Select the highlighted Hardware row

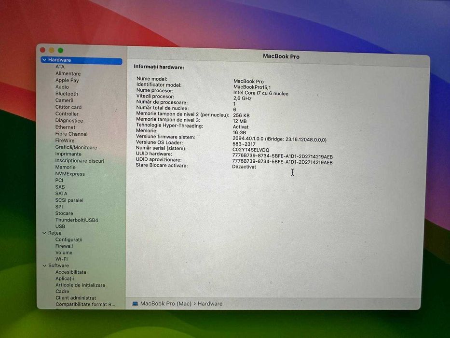point(82,60)
